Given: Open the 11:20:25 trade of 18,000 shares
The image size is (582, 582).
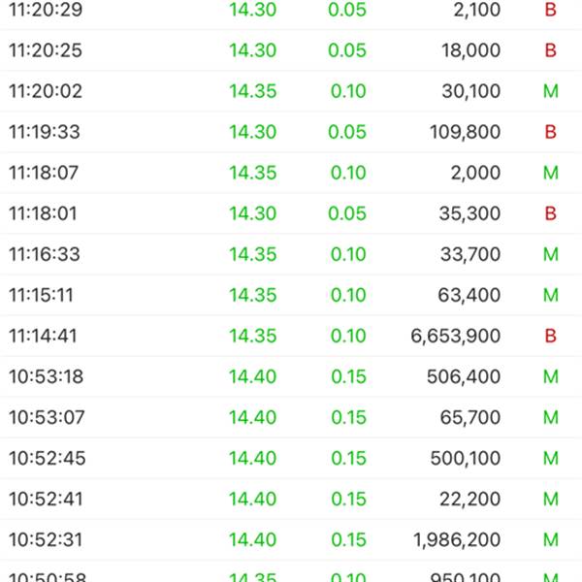Looking at the screenshot, I should (x=291, y=50).
